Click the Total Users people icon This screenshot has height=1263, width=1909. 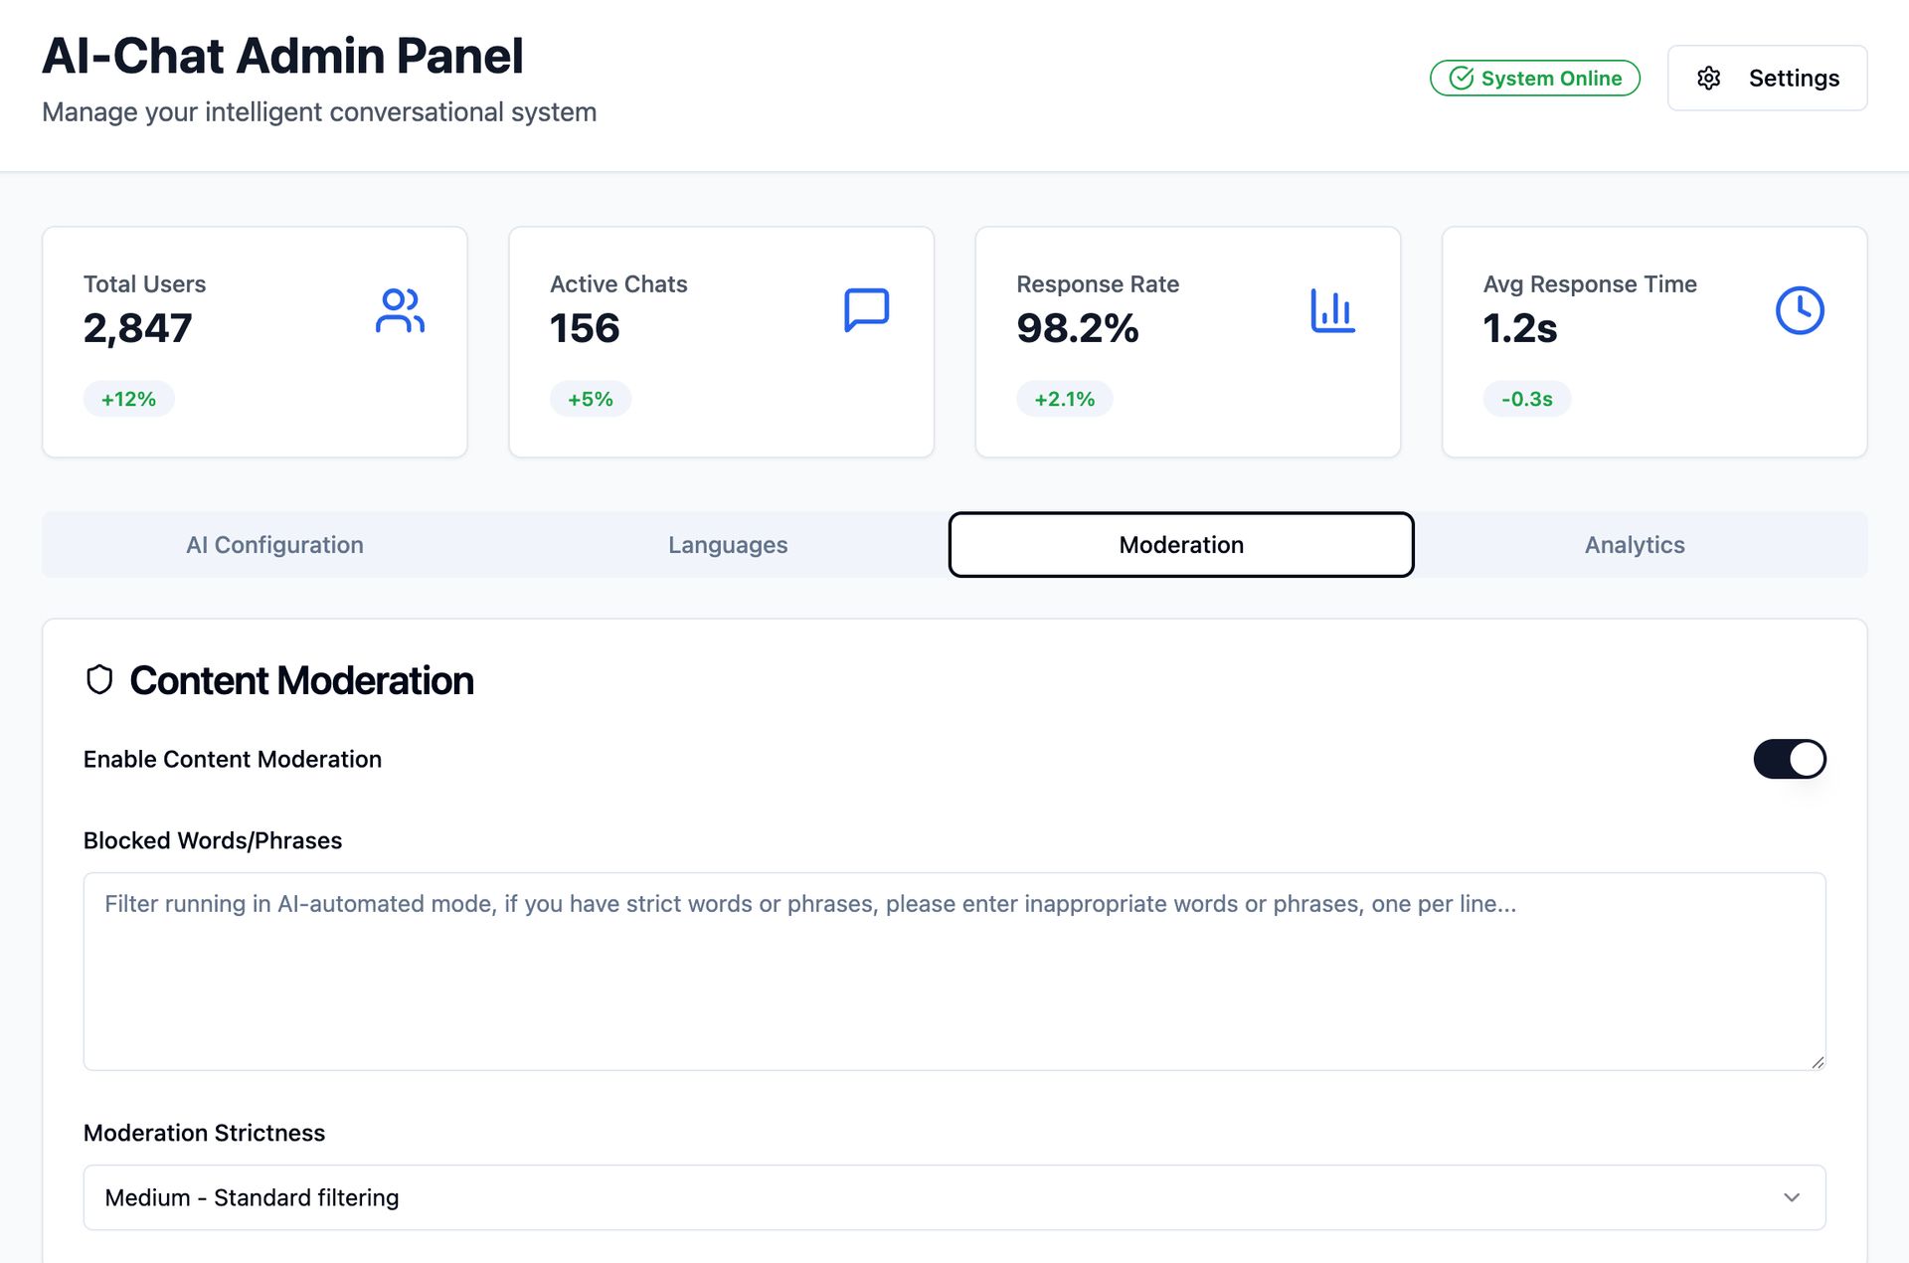[x=400, y=310]
